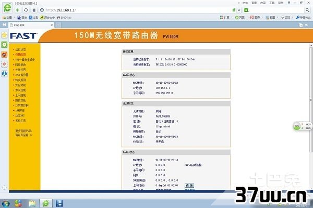This screenshot has height=208, width=313.
Task: Select the FW150R browser tab
Action: (31, 25)
